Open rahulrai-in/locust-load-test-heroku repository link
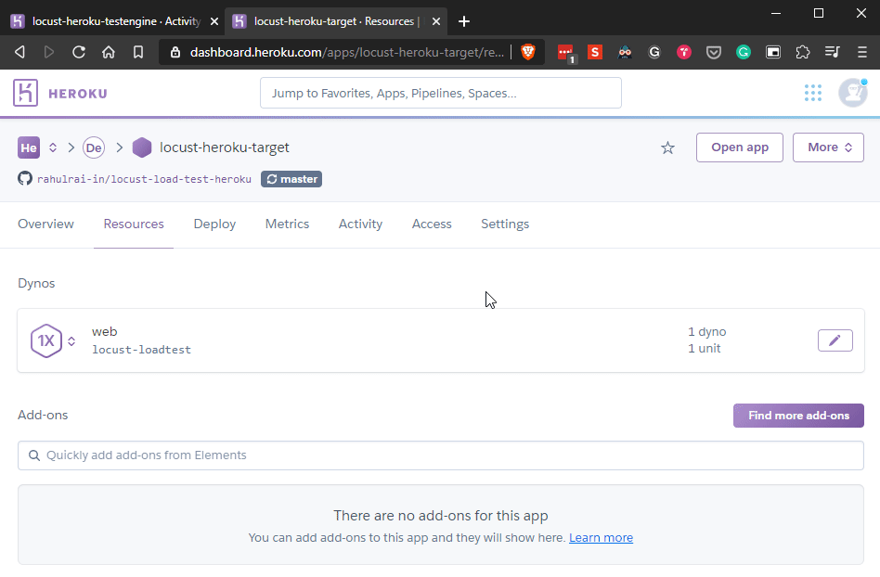The height and width of the screenshot is (577, 880). tap(144, 179)
